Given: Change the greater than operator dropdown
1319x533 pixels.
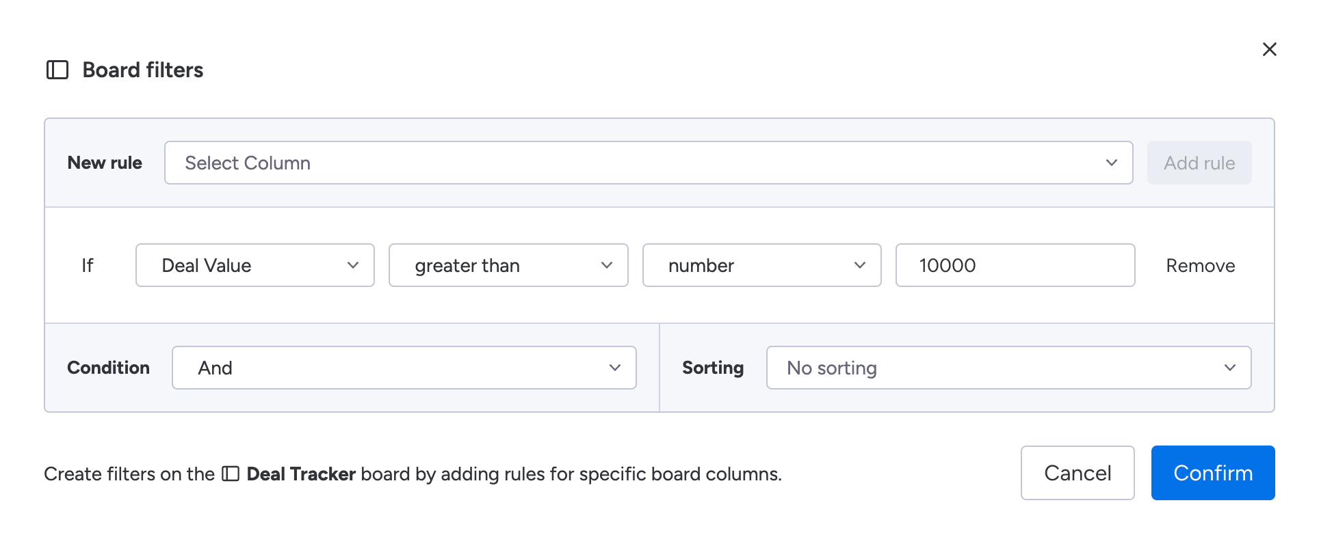Looking at the screenshot, I should point(508,265).
